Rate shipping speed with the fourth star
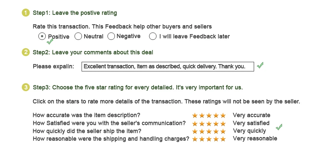The height and width of the screenshot is (153, 320). tap(216, 131)
